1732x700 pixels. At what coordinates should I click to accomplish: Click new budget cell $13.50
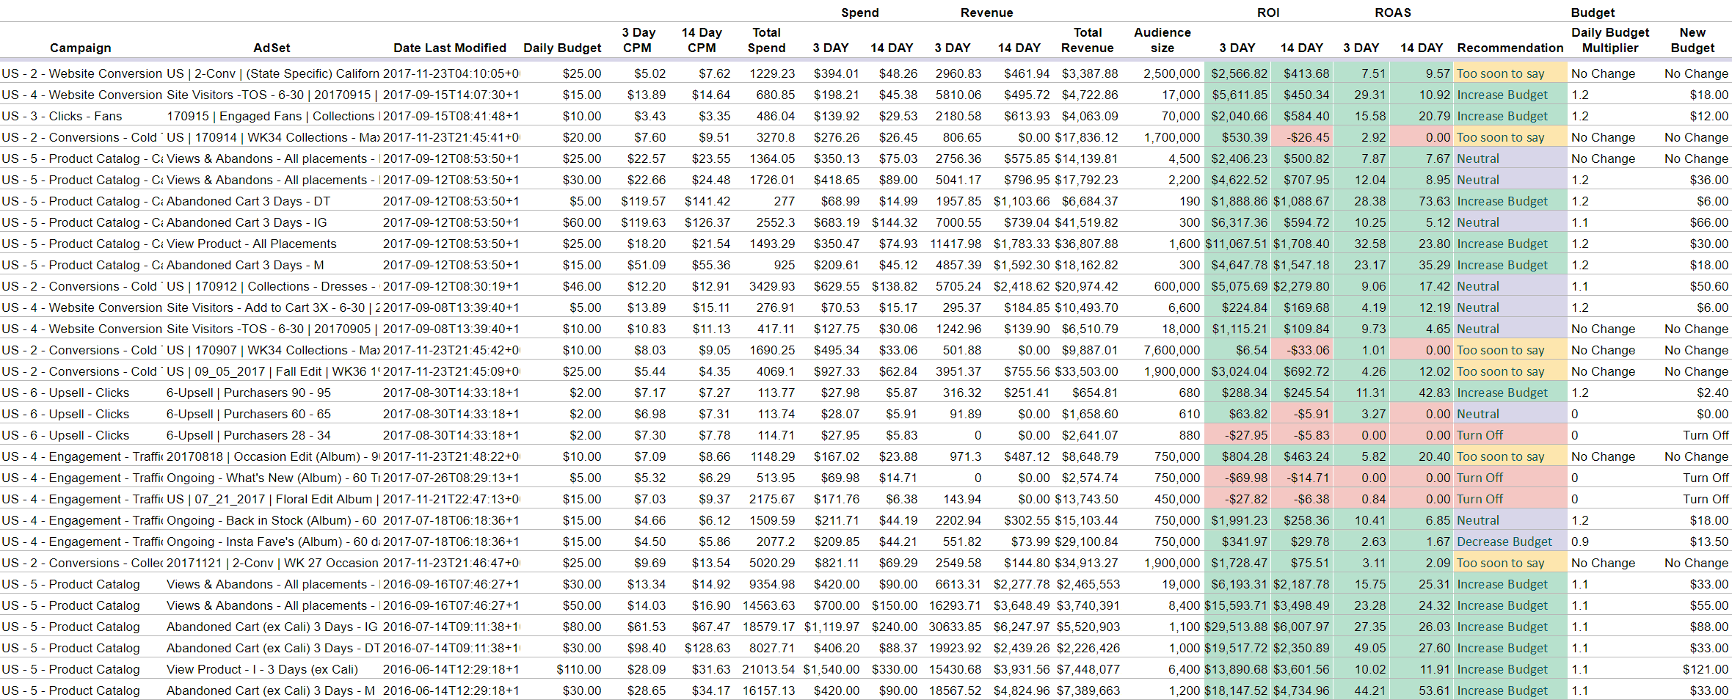tap(1709, 542)
